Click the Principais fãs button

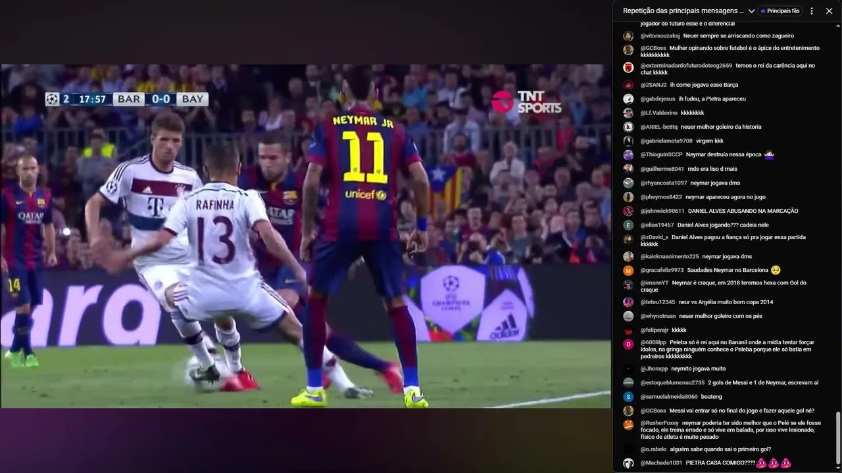(x=780, y=11)
